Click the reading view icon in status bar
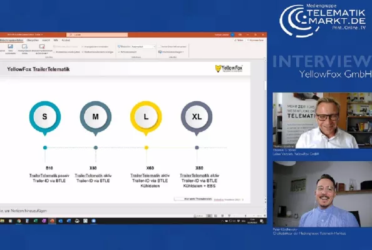372x250 pixels. (222, 216)
